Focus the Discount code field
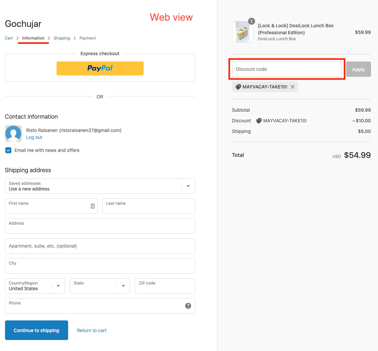Viewport: 378px width, 351px height. (x=287, y=69)
